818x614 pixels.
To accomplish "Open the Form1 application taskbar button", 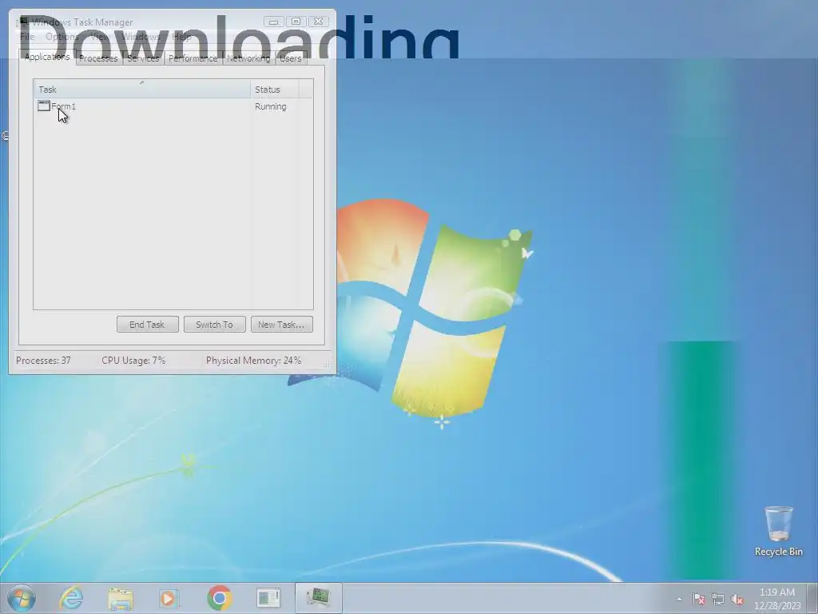I will point(268,598).
